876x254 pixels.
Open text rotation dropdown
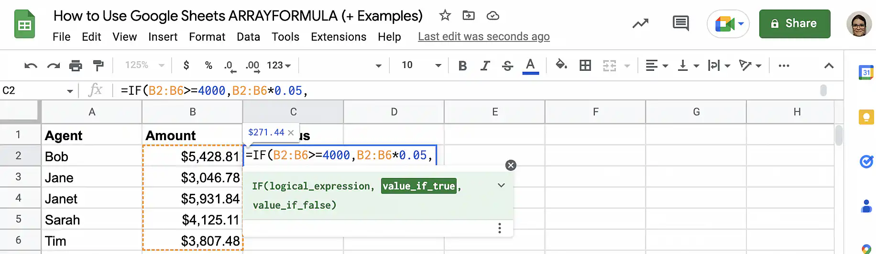pyautogui.click(x=750, y=66)
